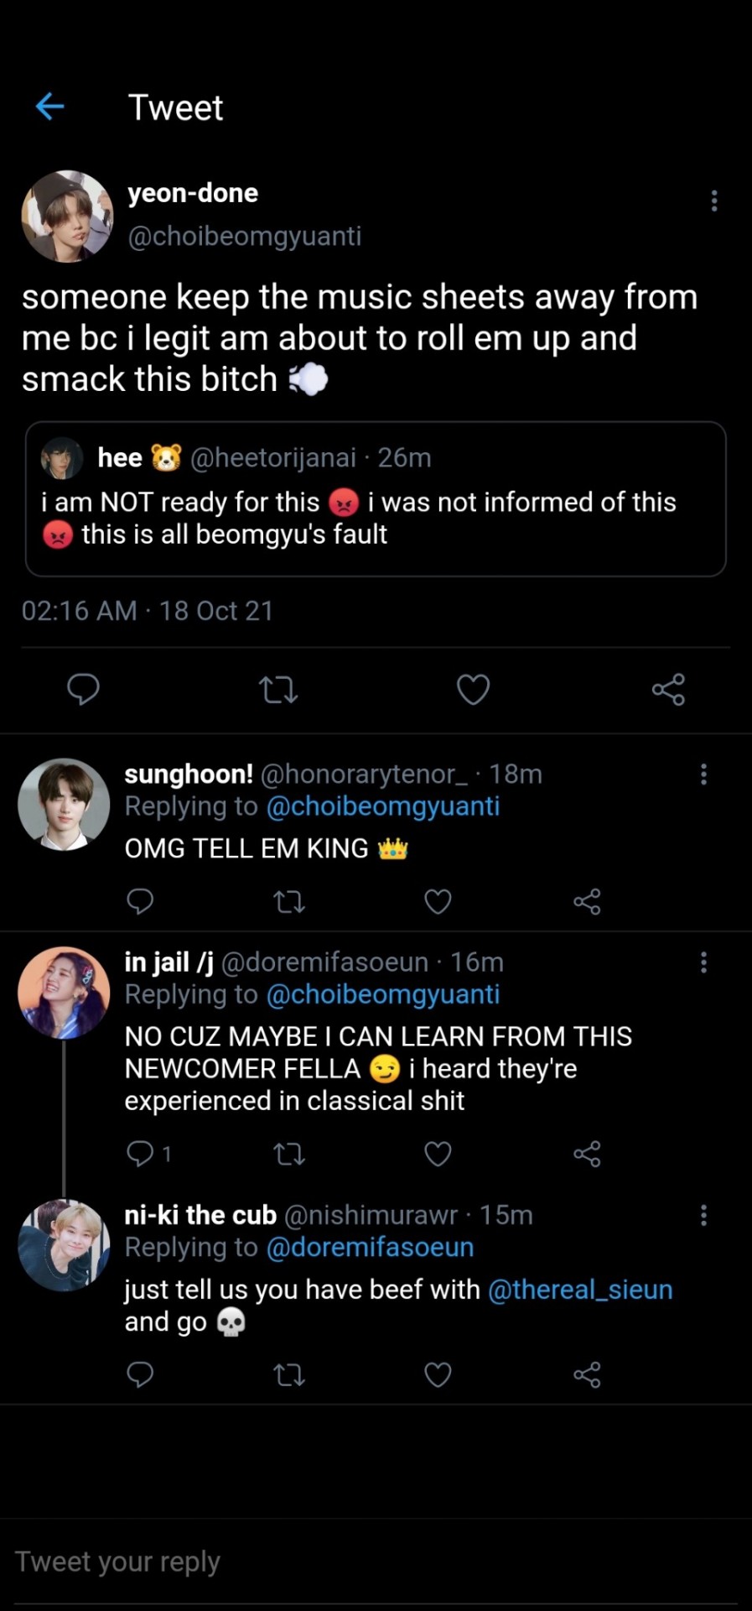Retweet the main yeon-done tweet

(x=278, y=690)
